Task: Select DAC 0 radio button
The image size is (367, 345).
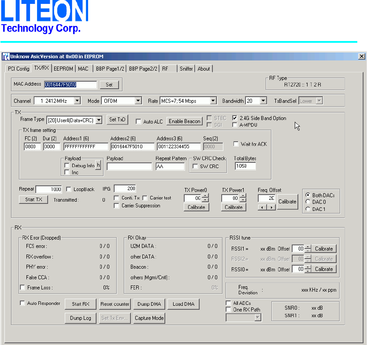Action: 308,202
